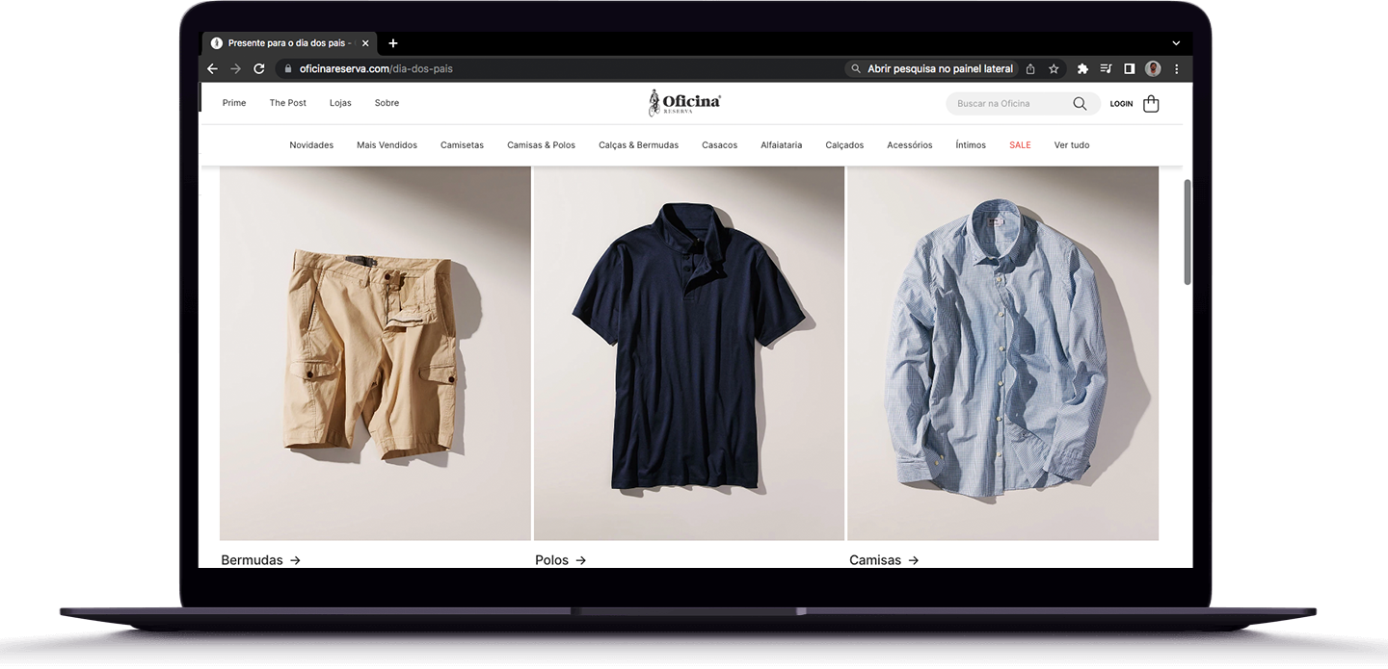Image resolution: width=1388 pixels, height=669 pixels.
Task: Open the shopping bag icon
Action: [1151, 104]
